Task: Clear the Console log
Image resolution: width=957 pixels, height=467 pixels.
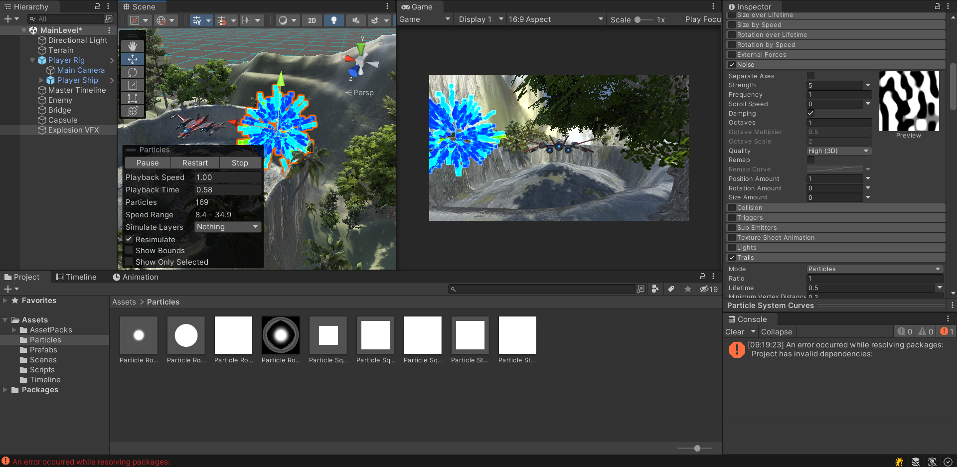Action: tap(735, 331)
